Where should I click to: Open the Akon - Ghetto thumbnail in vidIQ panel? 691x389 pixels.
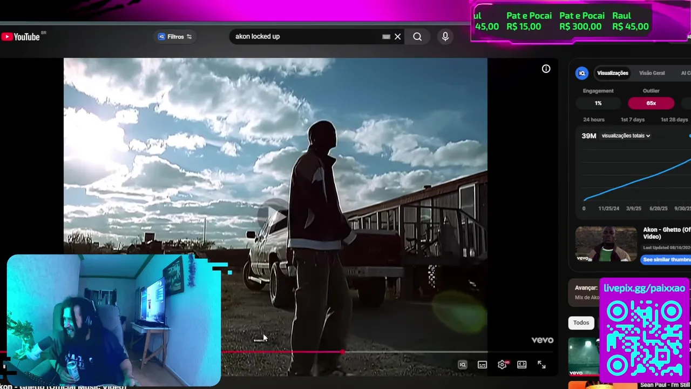(x=606, y=244)
